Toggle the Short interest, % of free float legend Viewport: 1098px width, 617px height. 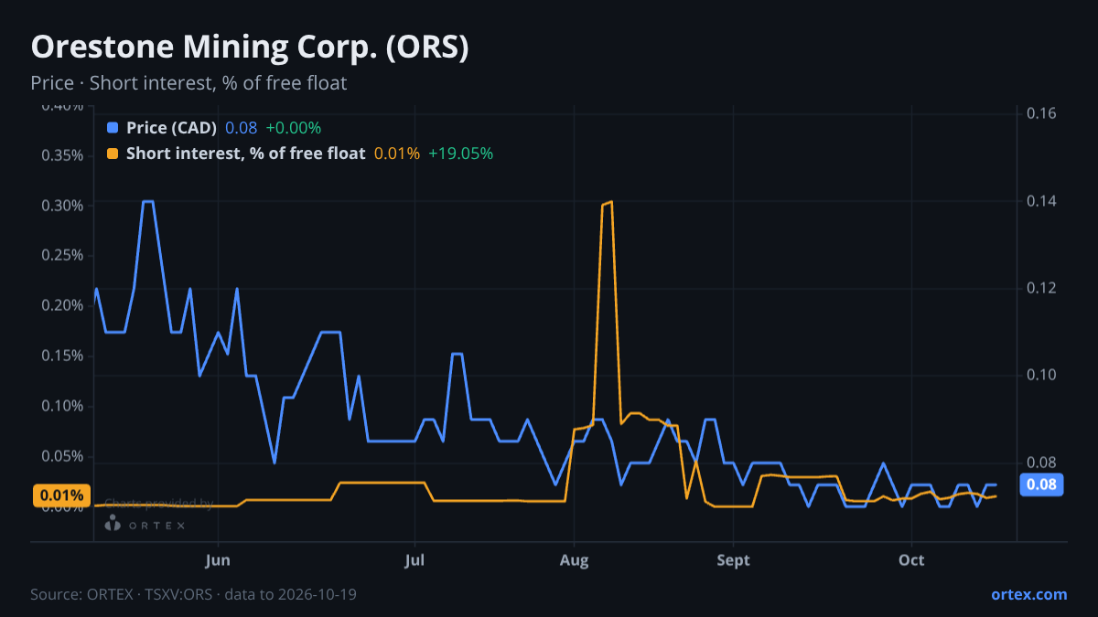click(245, 154)
